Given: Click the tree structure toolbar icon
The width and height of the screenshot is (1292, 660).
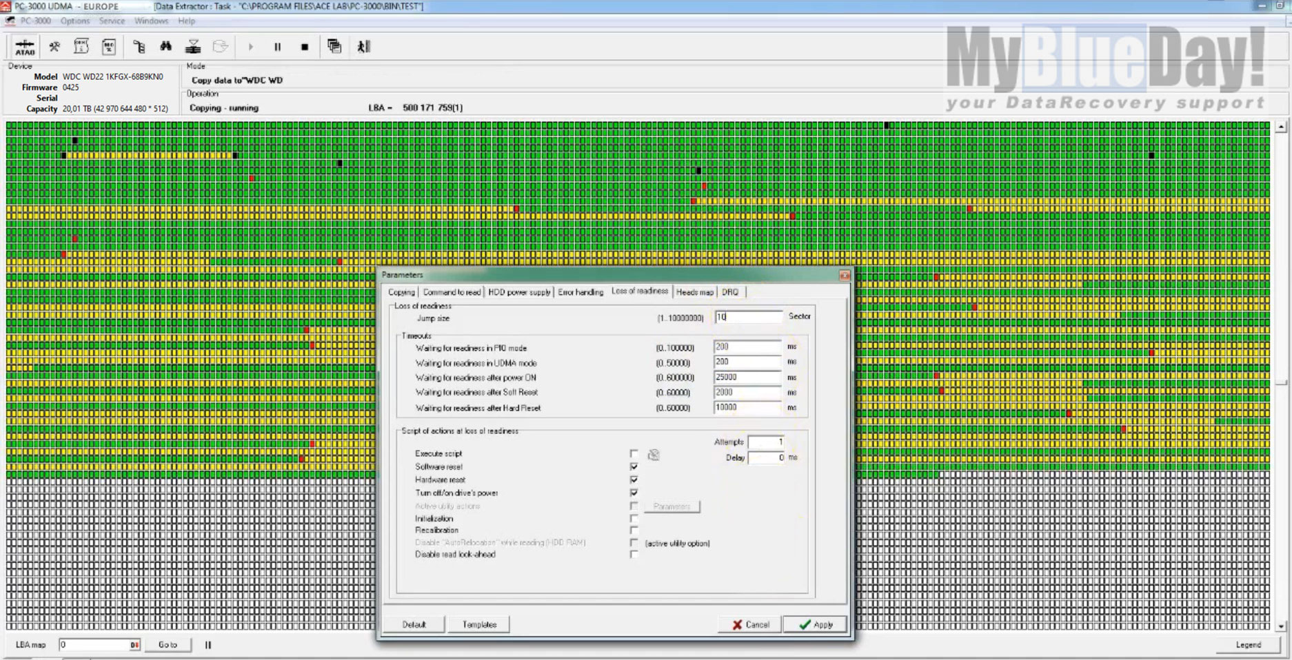Looking at the screenshot, I should pos(139,47).
